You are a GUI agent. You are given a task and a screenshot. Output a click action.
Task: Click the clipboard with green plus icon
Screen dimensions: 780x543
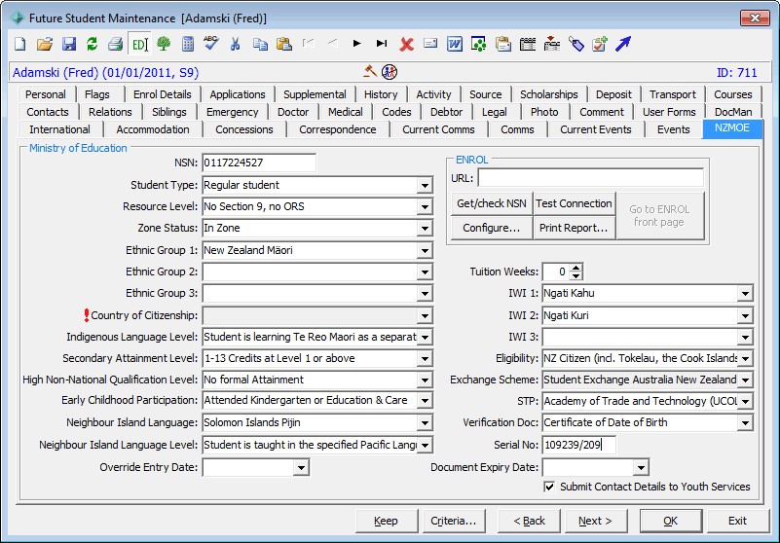click(600, 44)
